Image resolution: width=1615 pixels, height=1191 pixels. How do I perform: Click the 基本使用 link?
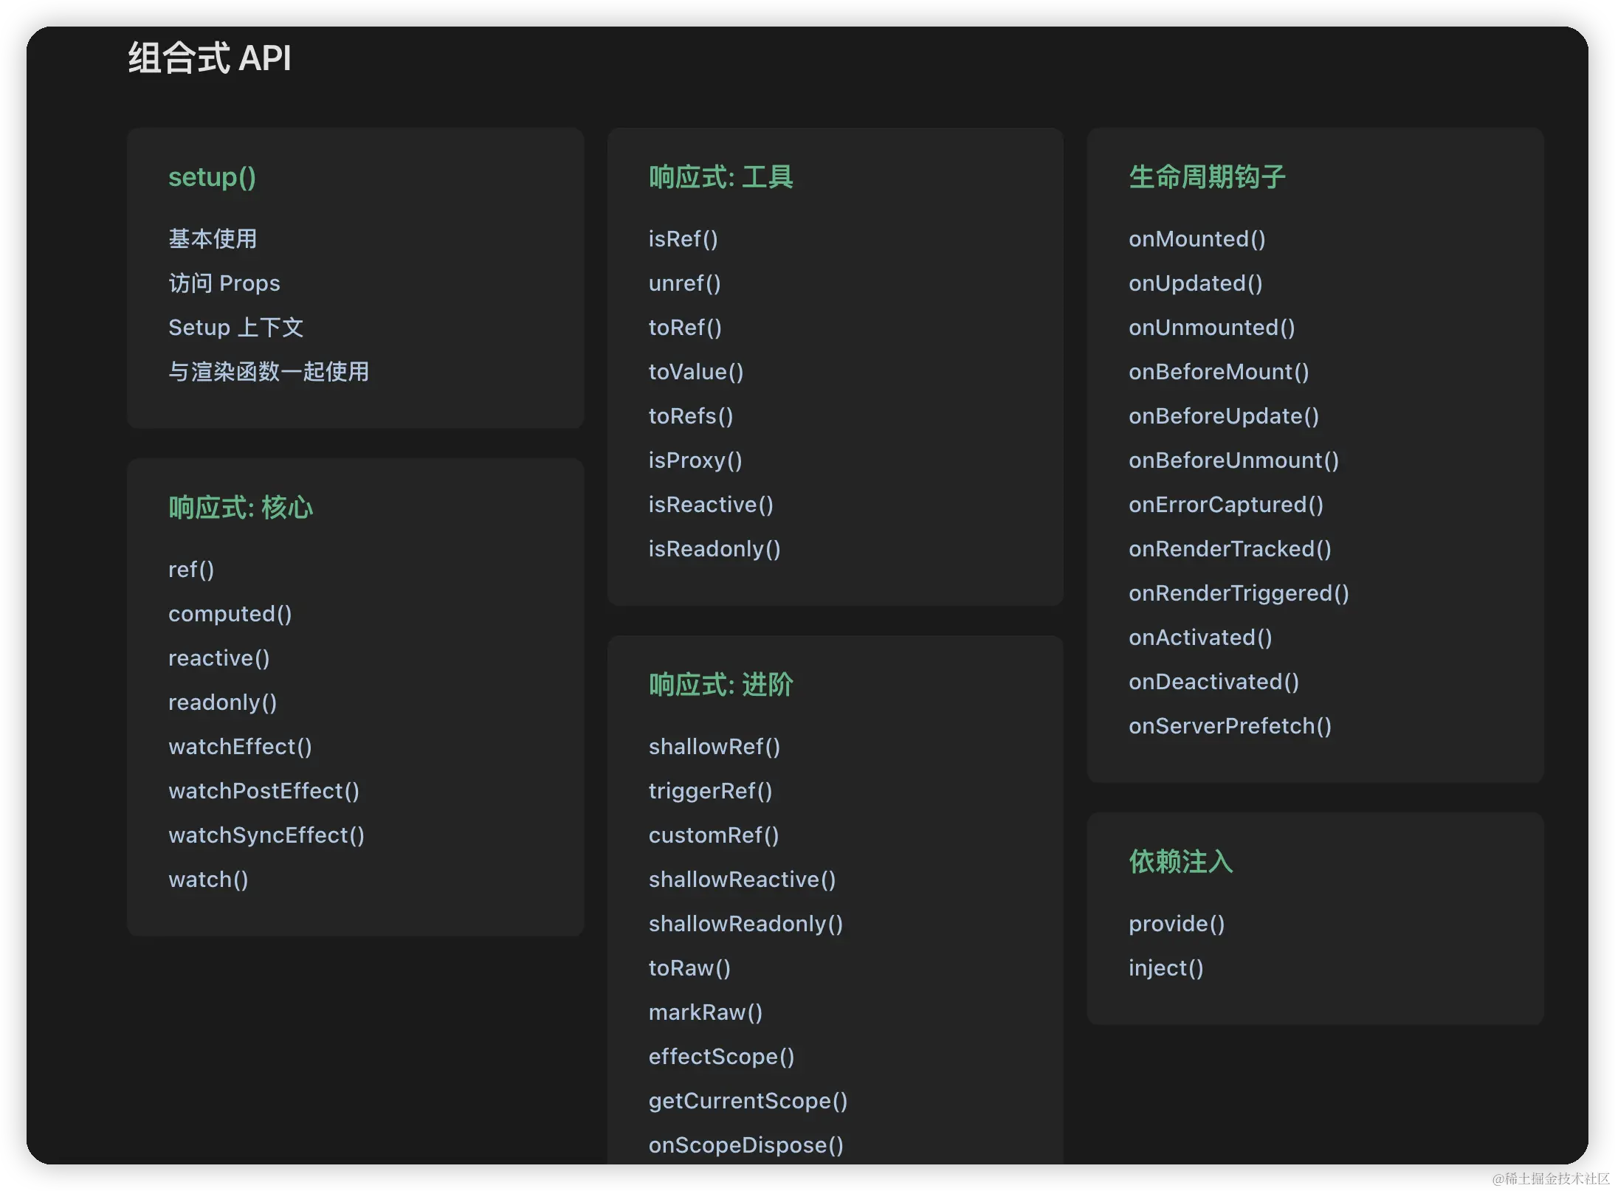point(213,238)
